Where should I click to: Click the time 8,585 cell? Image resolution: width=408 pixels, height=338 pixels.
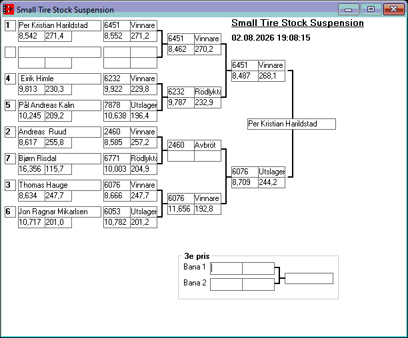[x=117, y=142]
